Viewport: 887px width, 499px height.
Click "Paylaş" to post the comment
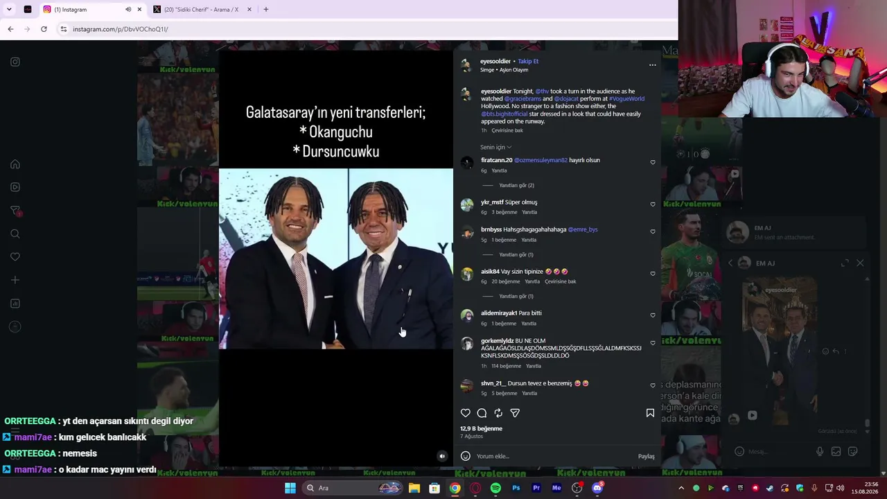[x=646, y=456]
